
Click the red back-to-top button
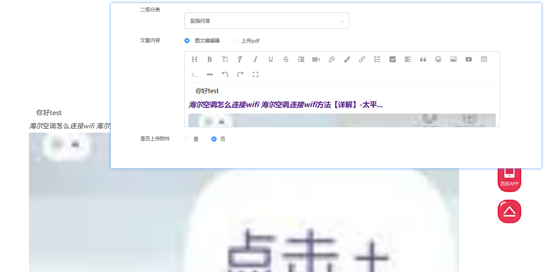(509, 211)
